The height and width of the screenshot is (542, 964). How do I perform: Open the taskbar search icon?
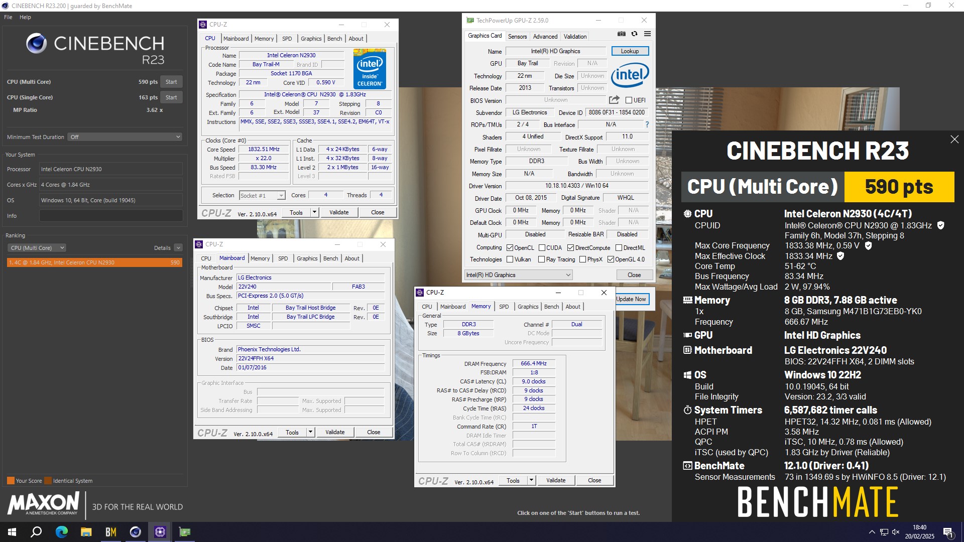[x=36, y=532]
